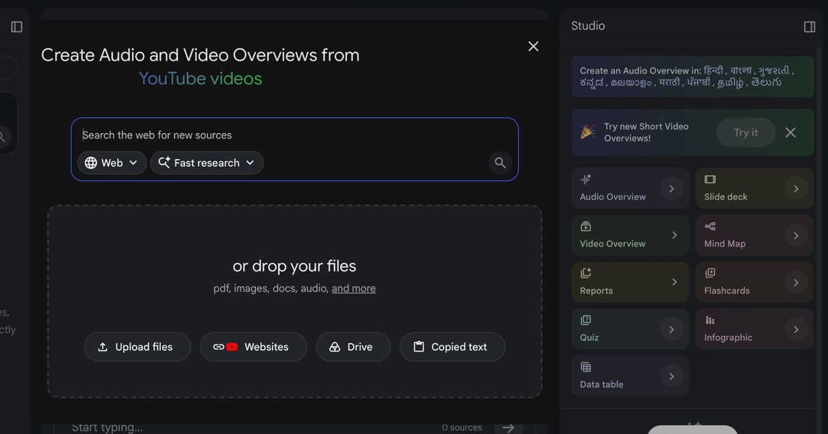Close the add sources dialog
Viewport: 828px width, 434px height.
533,46
